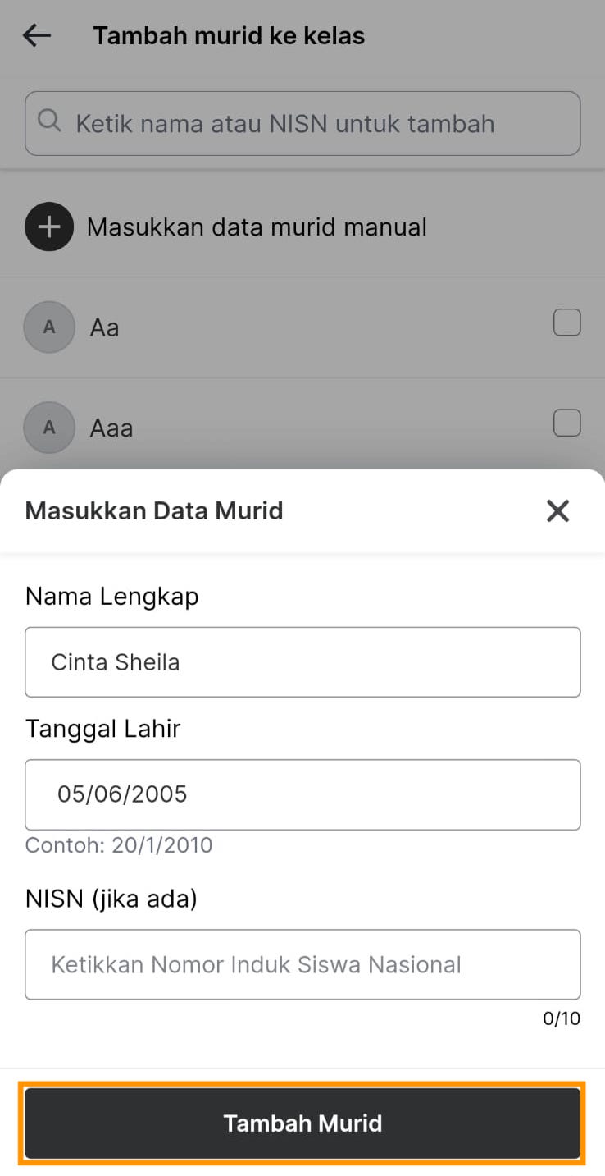Tick the checkbox for student Aa

point(566,323)
